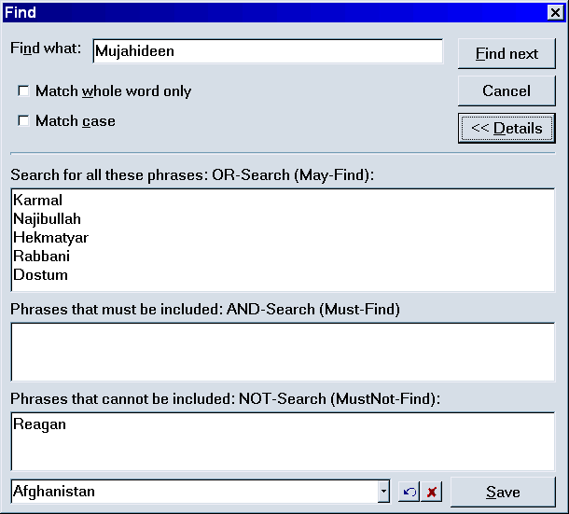
Task: Click Rabbani in the phrase list
Action: pyautogui.click(x=41, y=257)
